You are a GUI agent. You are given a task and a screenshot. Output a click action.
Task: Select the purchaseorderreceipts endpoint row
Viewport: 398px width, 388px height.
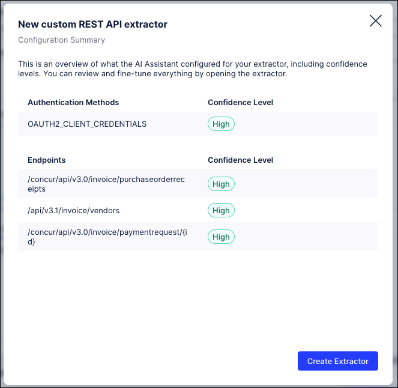tap(108, 184)
